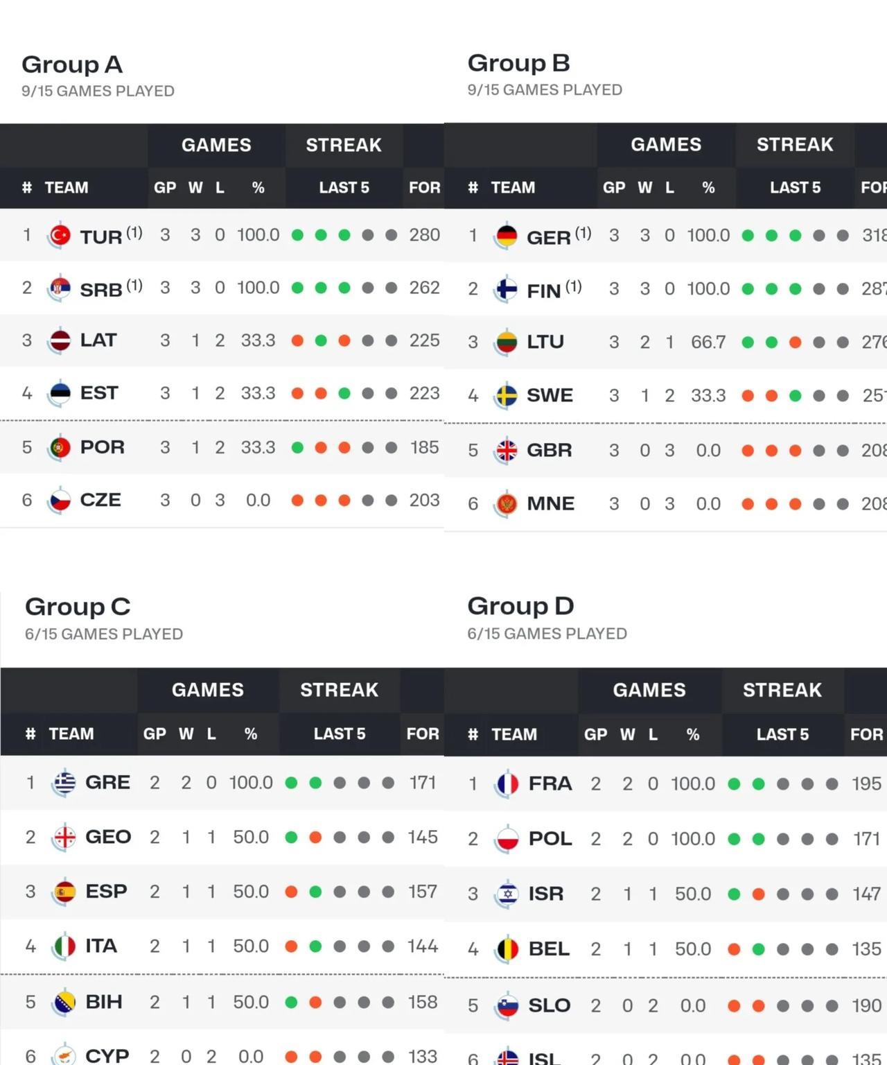Click the Finland flag icon
This screenshot has height=1065, width=887.
pos(507,289)
